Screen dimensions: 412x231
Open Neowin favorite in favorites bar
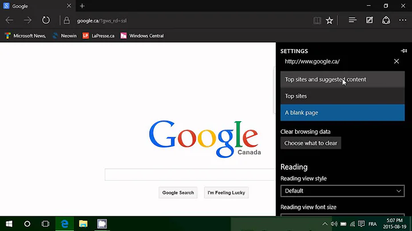pos(65,35)
